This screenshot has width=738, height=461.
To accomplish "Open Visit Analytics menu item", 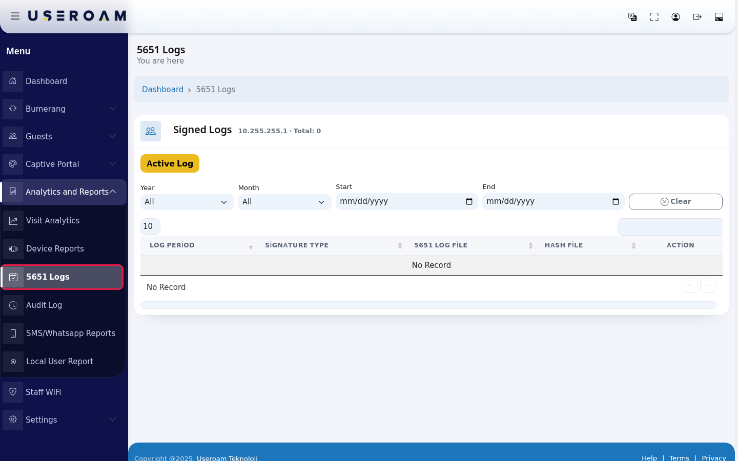I will pyautogui.click(x=63, y=220).
